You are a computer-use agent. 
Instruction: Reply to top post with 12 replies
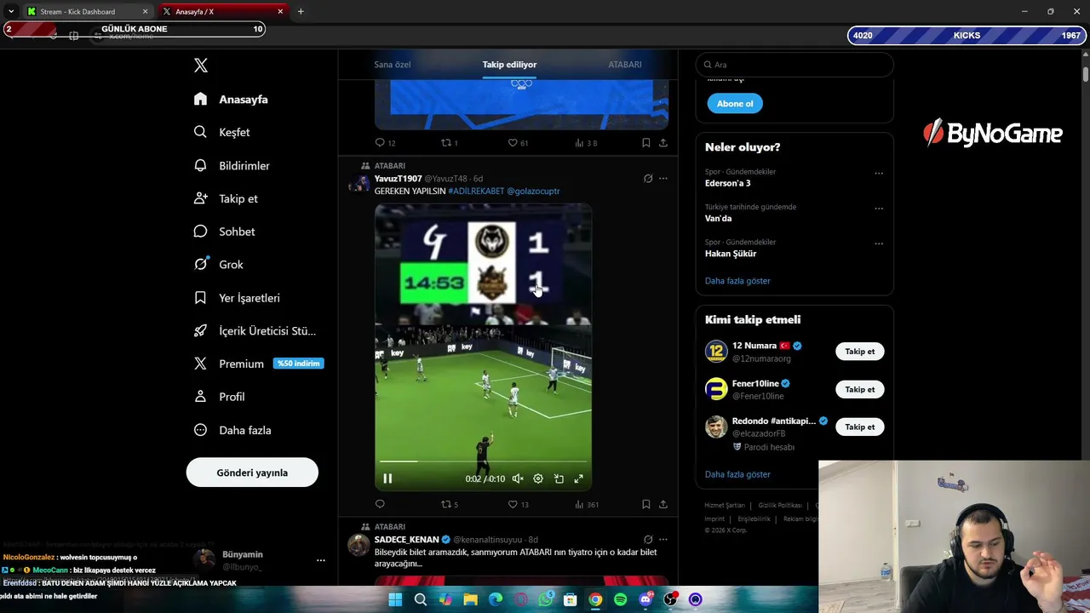[385, 143]
